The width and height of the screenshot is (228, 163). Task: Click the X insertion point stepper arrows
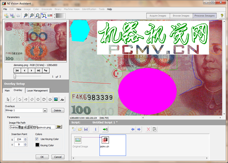coord(26,139)
